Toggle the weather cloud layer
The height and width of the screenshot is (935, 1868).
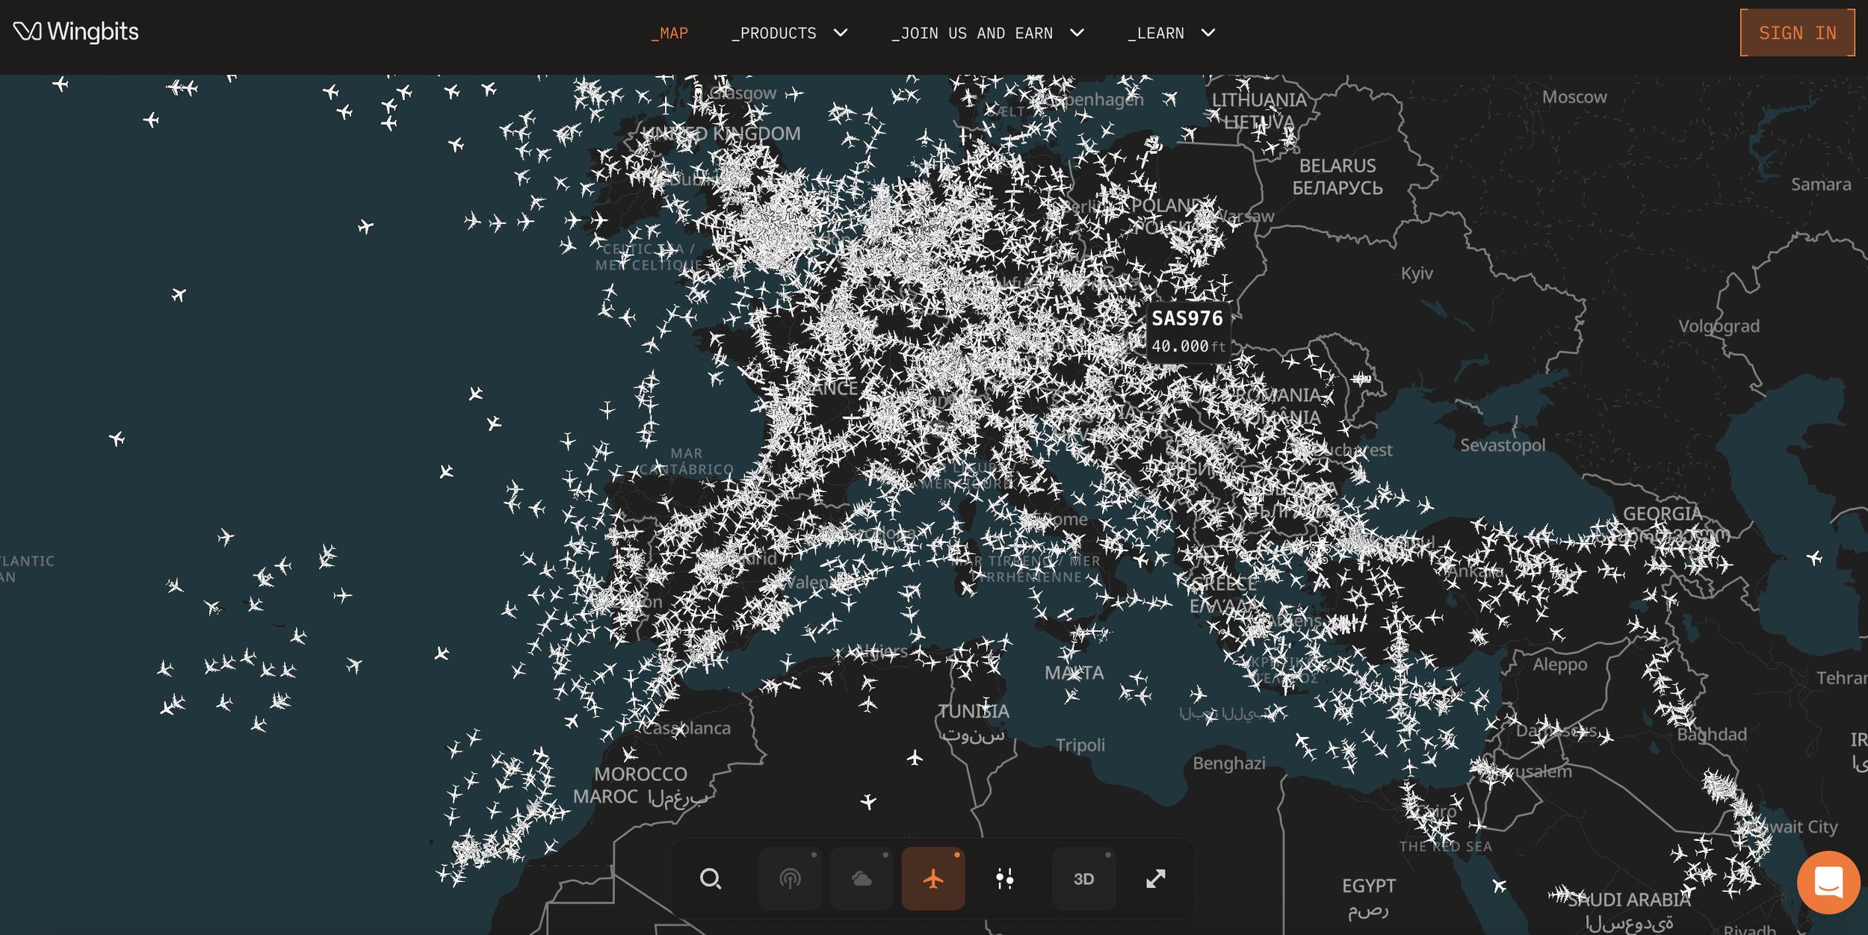[x=862, y=879]
